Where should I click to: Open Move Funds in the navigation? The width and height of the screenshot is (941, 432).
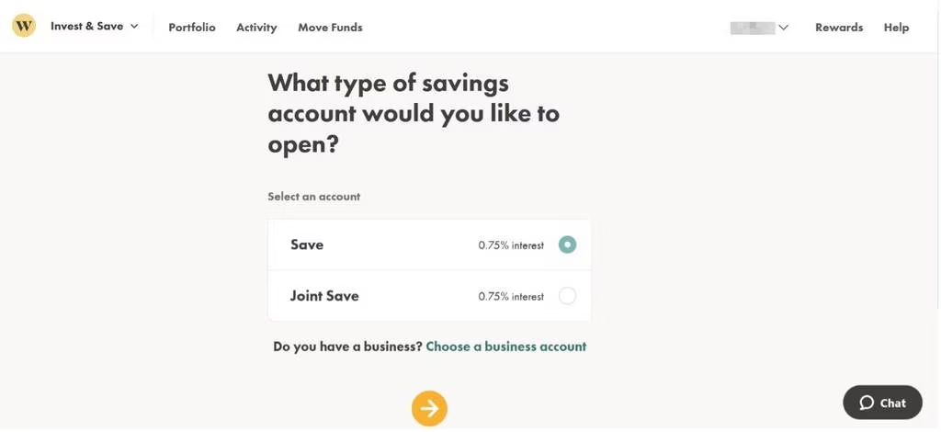click(x=330, y=28)
